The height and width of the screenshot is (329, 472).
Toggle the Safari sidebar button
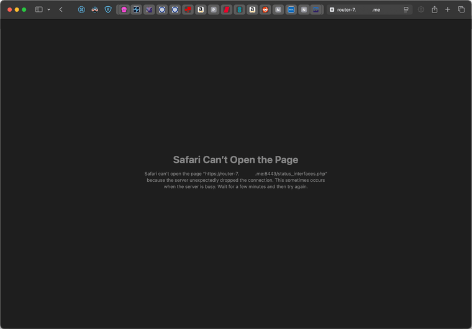click(39, 10)
